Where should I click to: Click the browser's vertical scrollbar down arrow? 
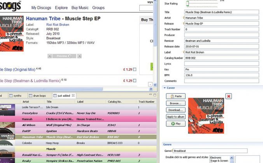point(151,84)
